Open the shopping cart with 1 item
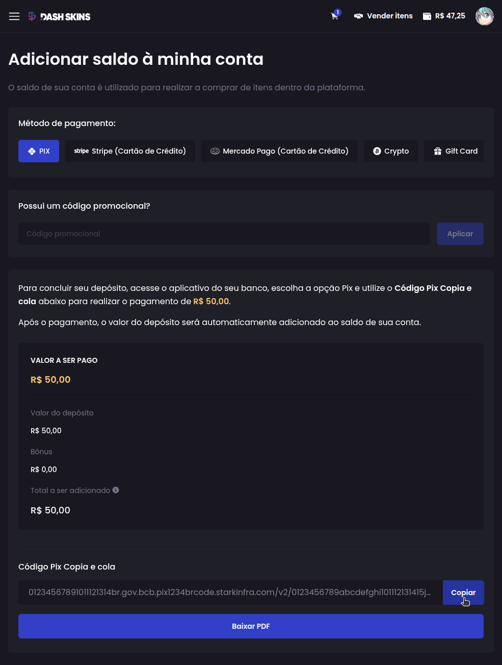Screen dimensions: 502x665 (x=334, y=16)
